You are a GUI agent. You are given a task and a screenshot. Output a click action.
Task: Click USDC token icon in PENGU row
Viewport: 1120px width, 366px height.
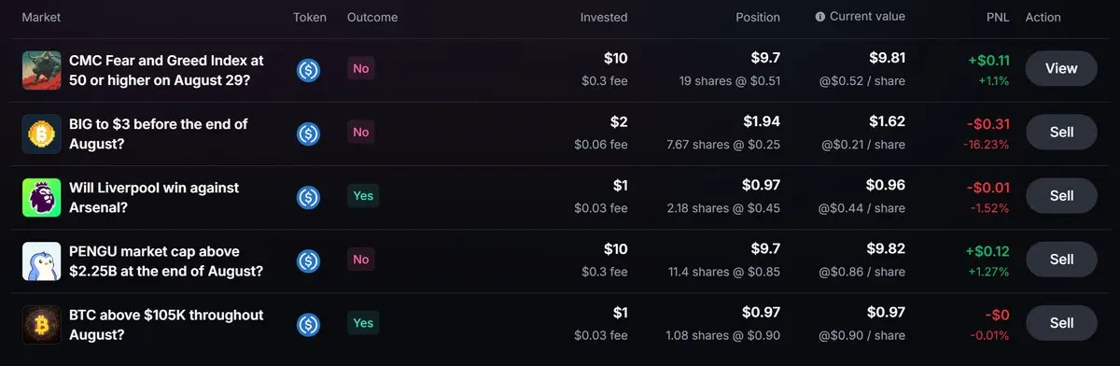click(x=309, y=260)
